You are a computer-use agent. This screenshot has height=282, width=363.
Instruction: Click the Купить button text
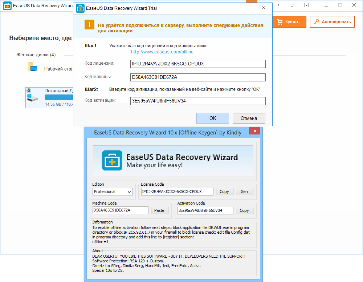[x=292, y=22]
